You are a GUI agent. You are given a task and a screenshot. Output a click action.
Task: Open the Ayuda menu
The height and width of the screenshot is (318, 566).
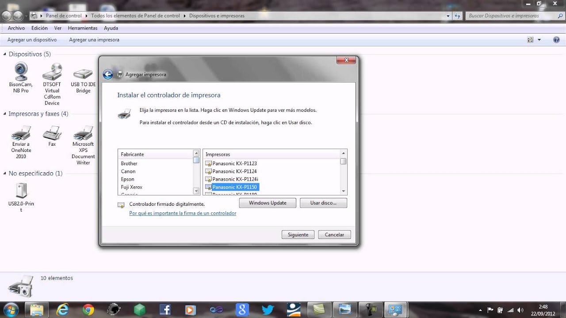[111, 28]
